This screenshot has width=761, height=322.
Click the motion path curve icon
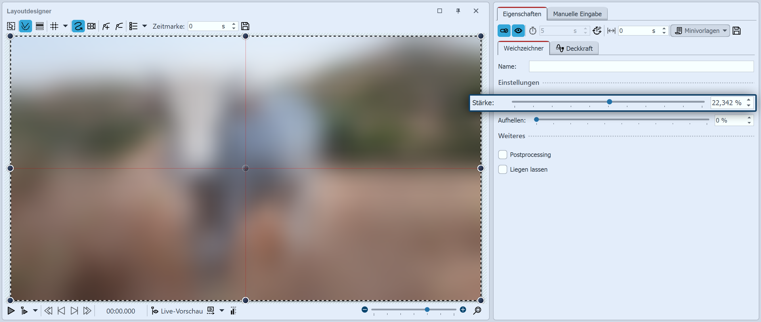[x=78, y=26]
